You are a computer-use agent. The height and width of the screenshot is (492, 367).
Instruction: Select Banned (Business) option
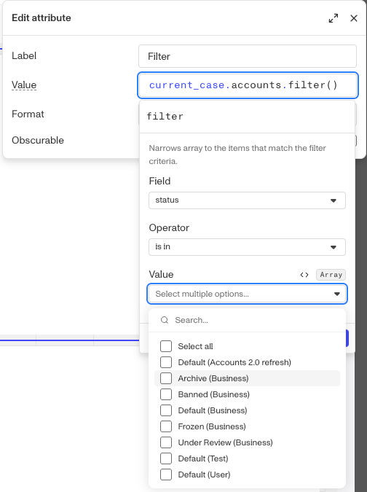coord(166,394)
